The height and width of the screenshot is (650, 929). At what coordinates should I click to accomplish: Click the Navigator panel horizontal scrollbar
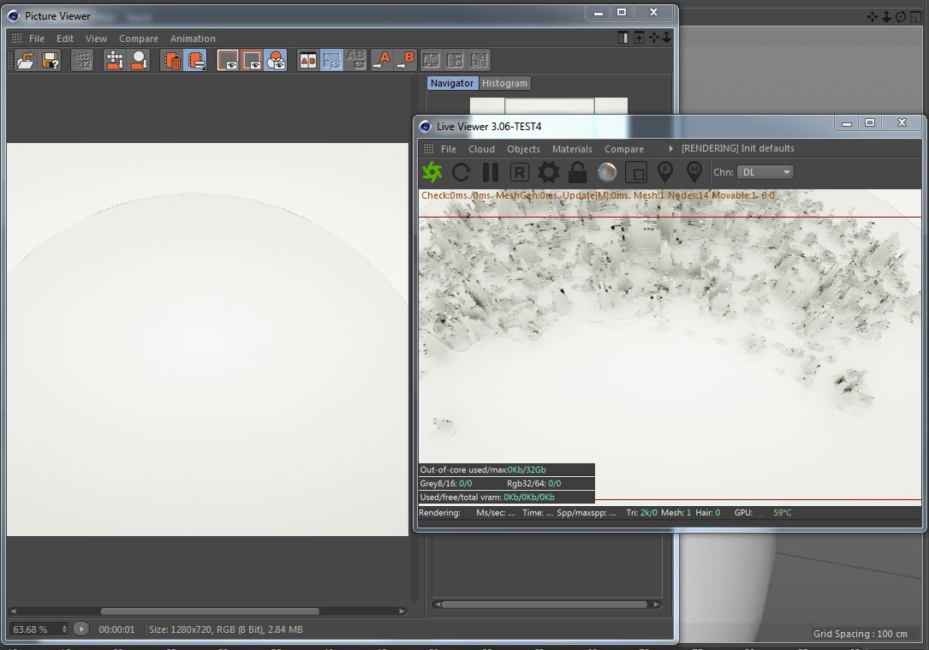pos(545,605)
